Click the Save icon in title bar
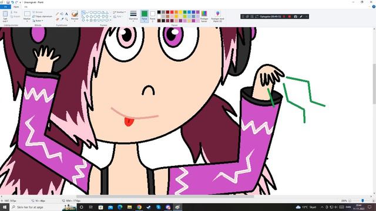 8,2
